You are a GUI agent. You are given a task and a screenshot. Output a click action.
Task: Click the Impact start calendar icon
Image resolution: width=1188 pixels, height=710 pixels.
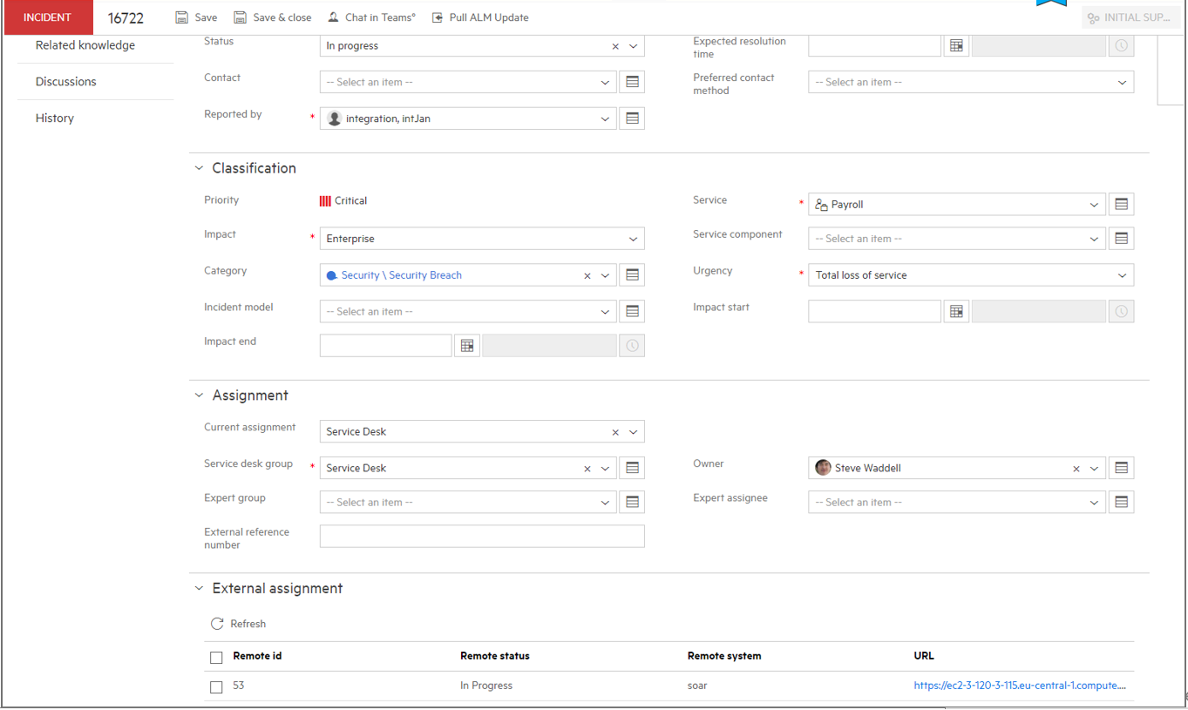pyautogui.click(x=955, y=311)
